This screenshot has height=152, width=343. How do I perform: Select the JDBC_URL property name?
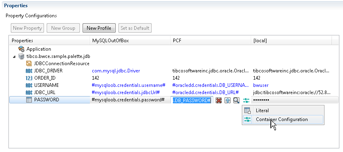[45, 92]
